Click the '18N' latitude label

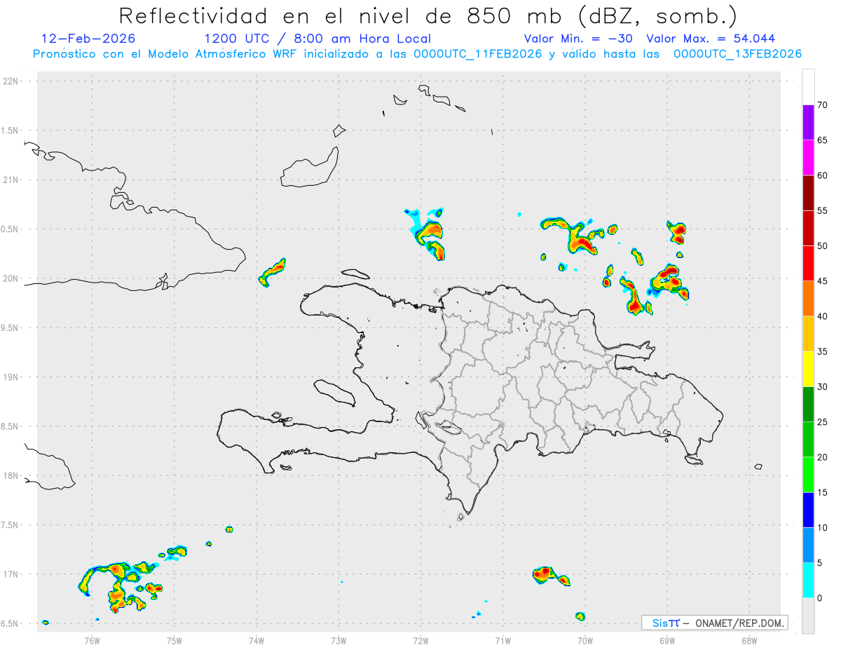coord(12,475)
